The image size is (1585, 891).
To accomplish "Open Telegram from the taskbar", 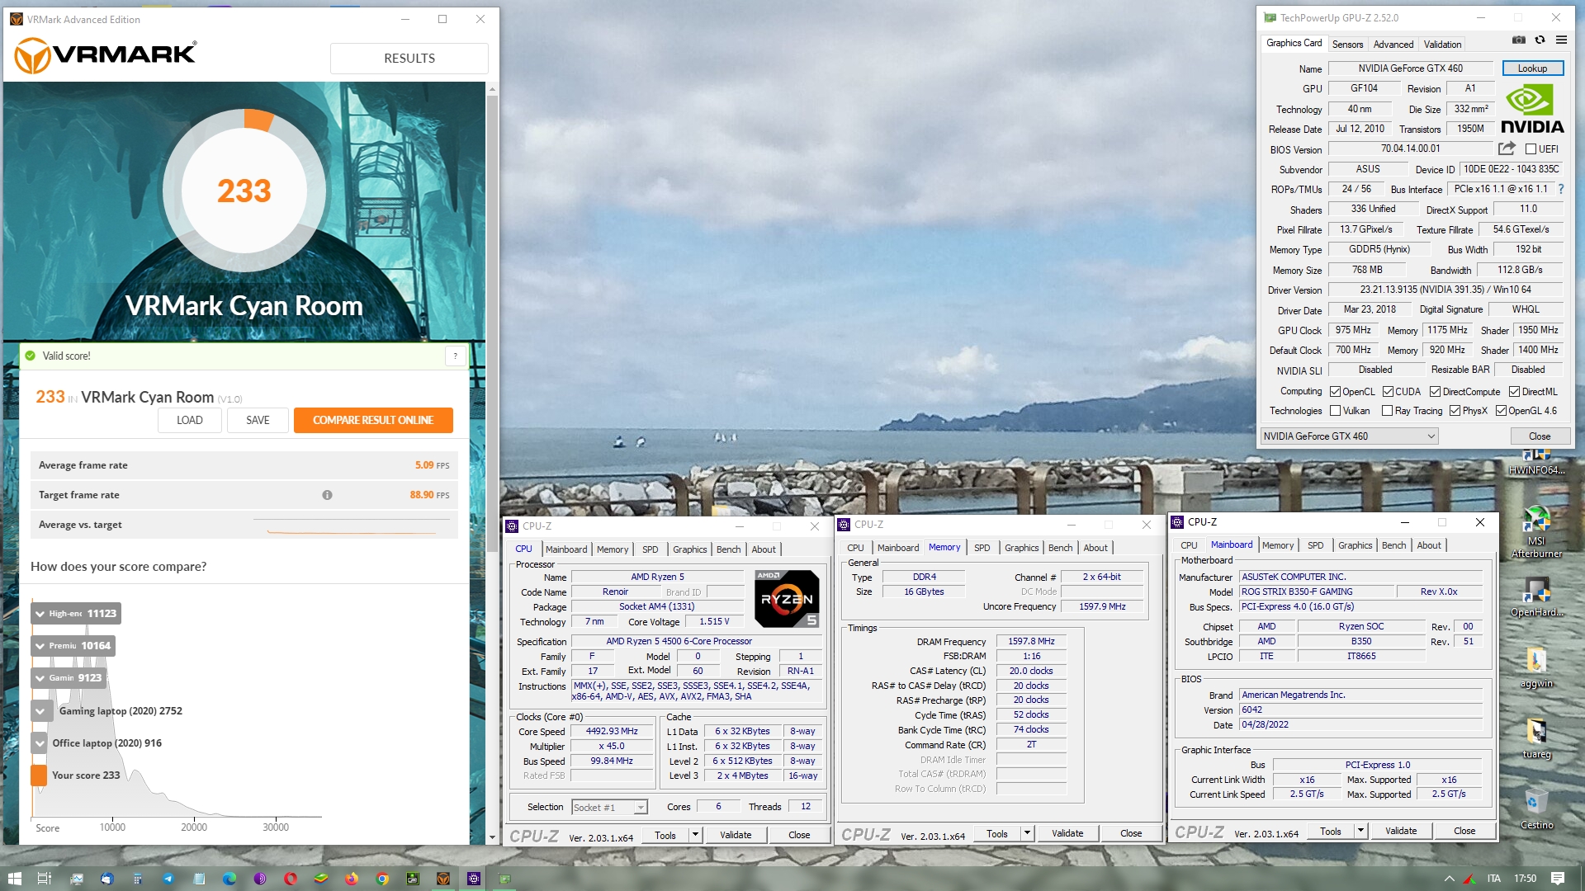I will click(x=168, y=879).
